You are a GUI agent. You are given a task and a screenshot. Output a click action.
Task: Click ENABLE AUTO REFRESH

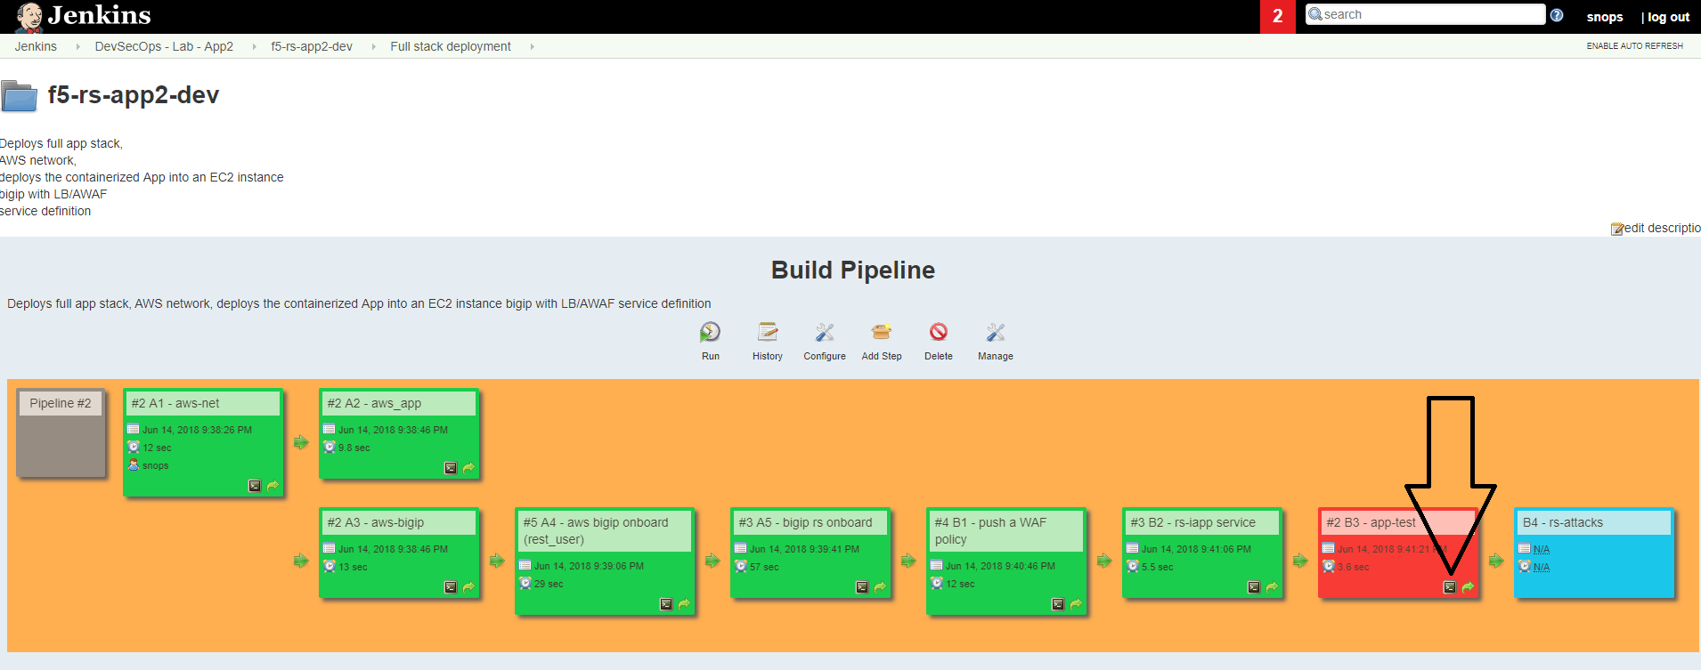[x=1635, y=46]
